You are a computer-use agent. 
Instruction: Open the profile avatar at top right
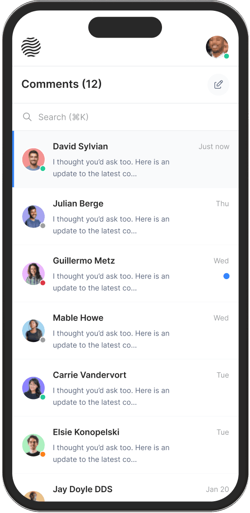[217, 47]
